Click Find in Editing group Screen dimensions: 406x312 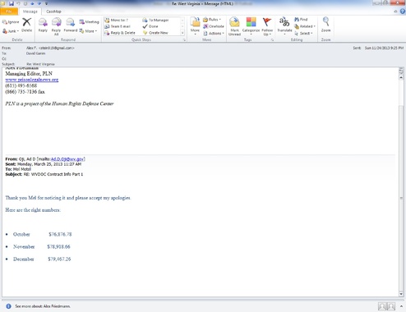click(x=301, y=20)
